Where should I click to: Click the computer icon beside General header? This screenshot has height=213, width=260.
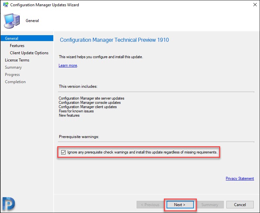(12, 21)
